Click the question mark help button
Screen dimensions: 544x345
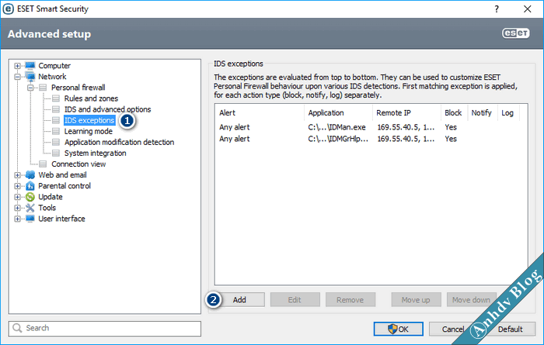(497, 9)
